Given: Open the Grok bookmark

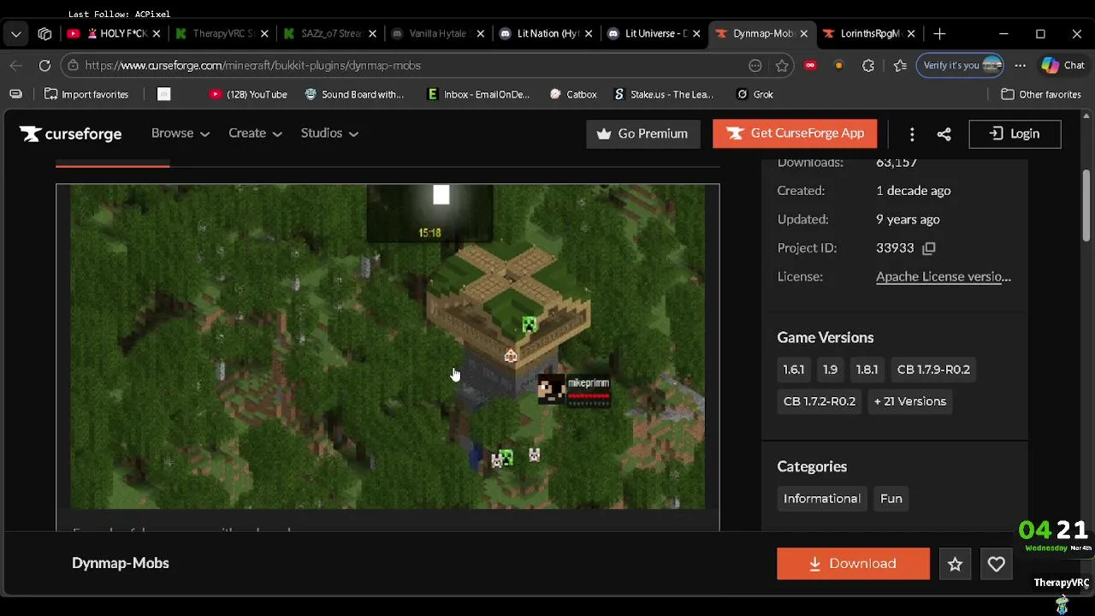Looking at the screenshot, I should (x=755, y=94).
